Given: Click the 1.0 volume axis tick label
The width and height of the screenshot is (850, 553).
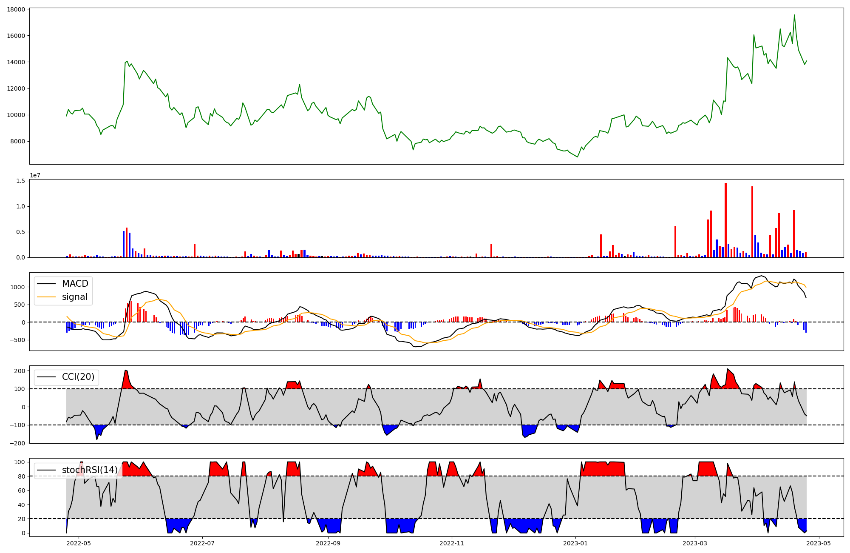Looking at the screenshot, I should point(20,206).
